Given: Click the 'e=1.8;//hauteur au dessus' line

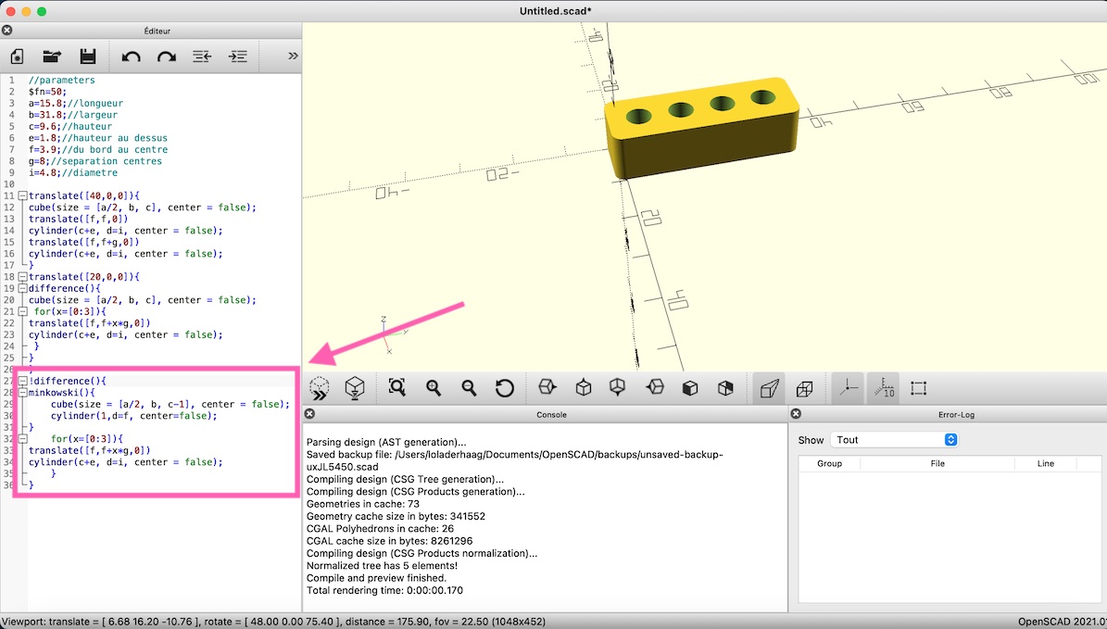Looking at the screenshot, I should click(x=98, y=138).
